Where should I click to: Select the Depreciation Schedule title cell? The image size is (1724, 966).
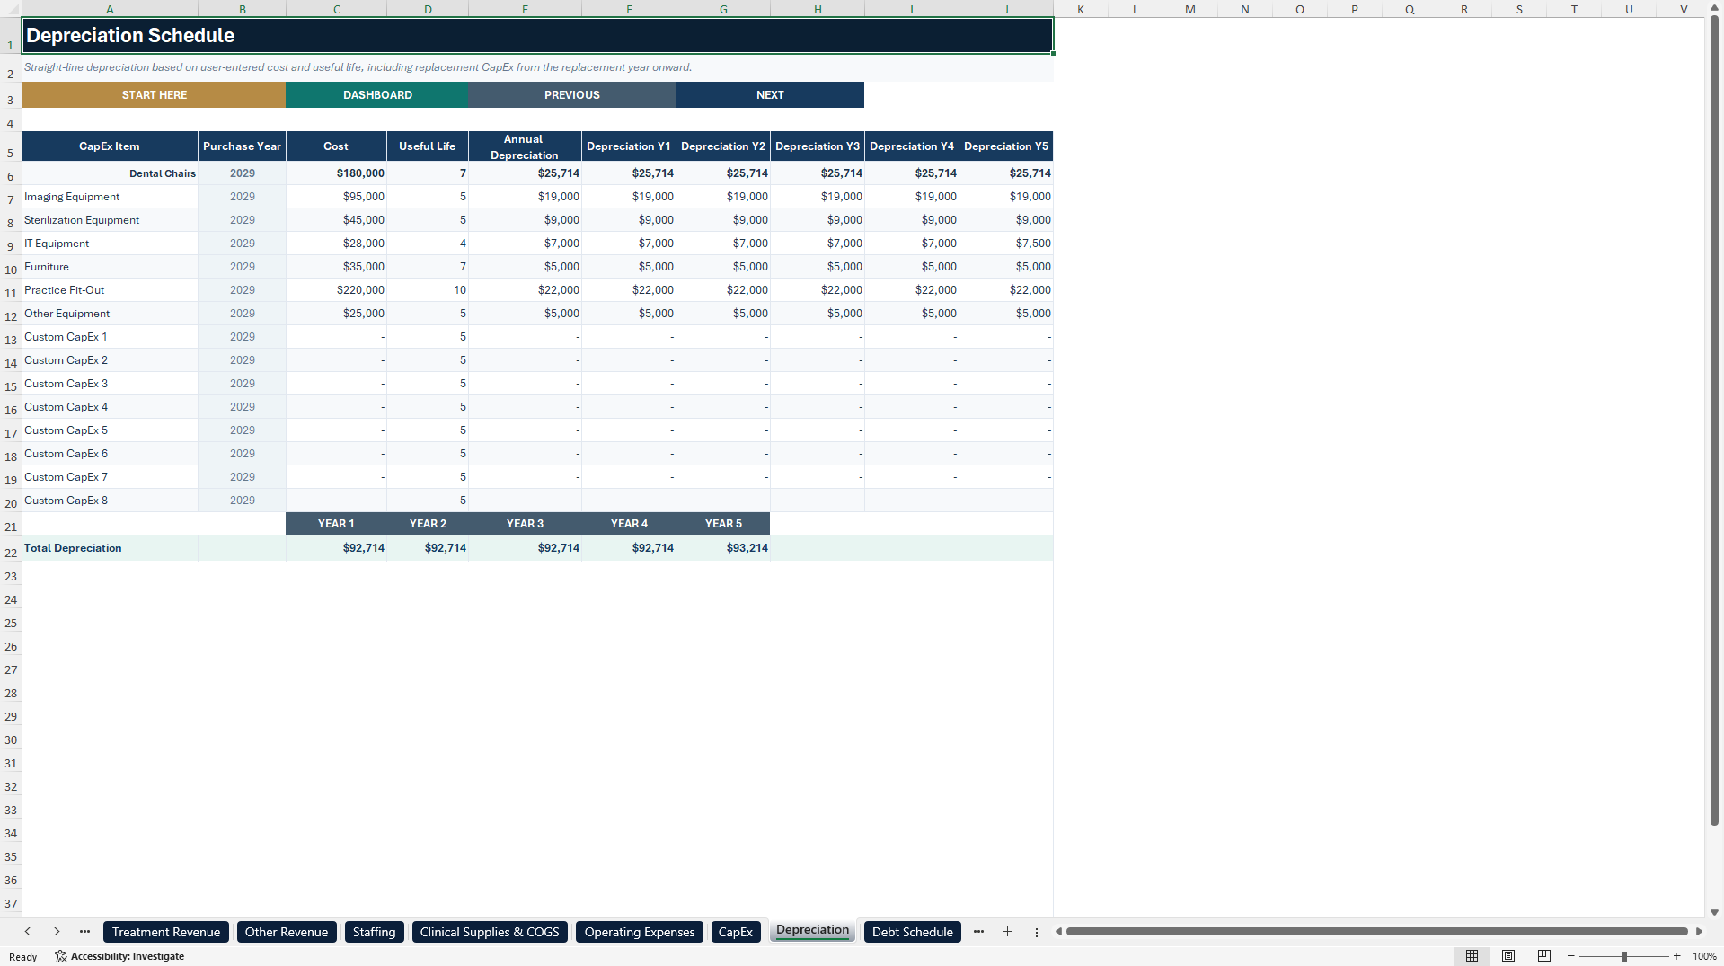pos(537,36)
